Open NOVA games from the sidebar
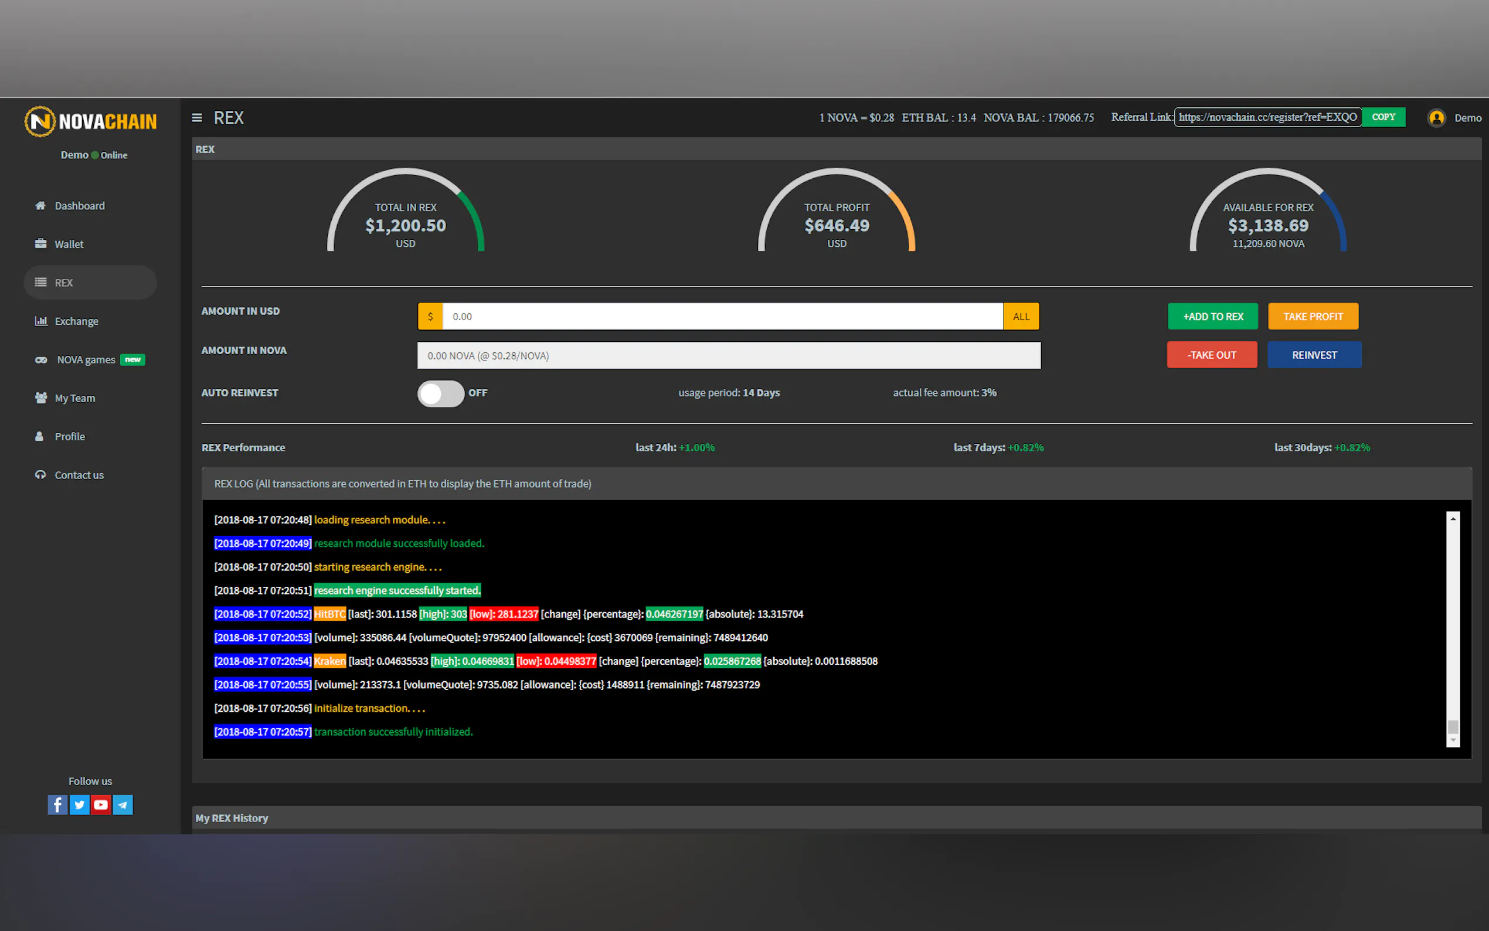The image size is (1489, 931). pos(86,359)
